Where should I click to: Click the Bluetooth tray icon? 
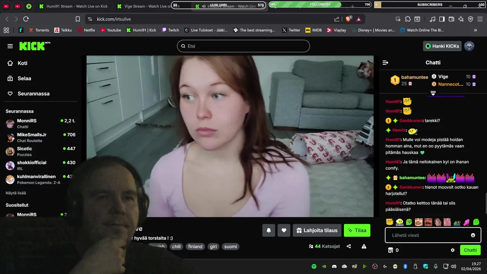pos(405,266)
